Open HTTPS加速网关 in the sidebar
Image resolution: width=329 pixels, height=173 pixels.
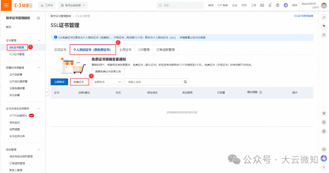18,115
